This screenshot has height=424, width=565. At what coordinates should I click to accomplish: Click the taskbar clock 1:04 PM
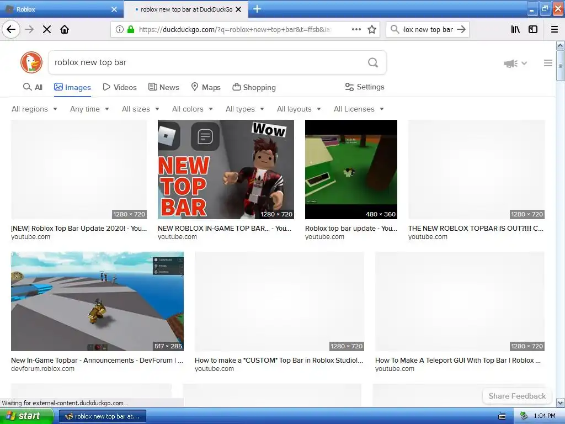(545, 416)
